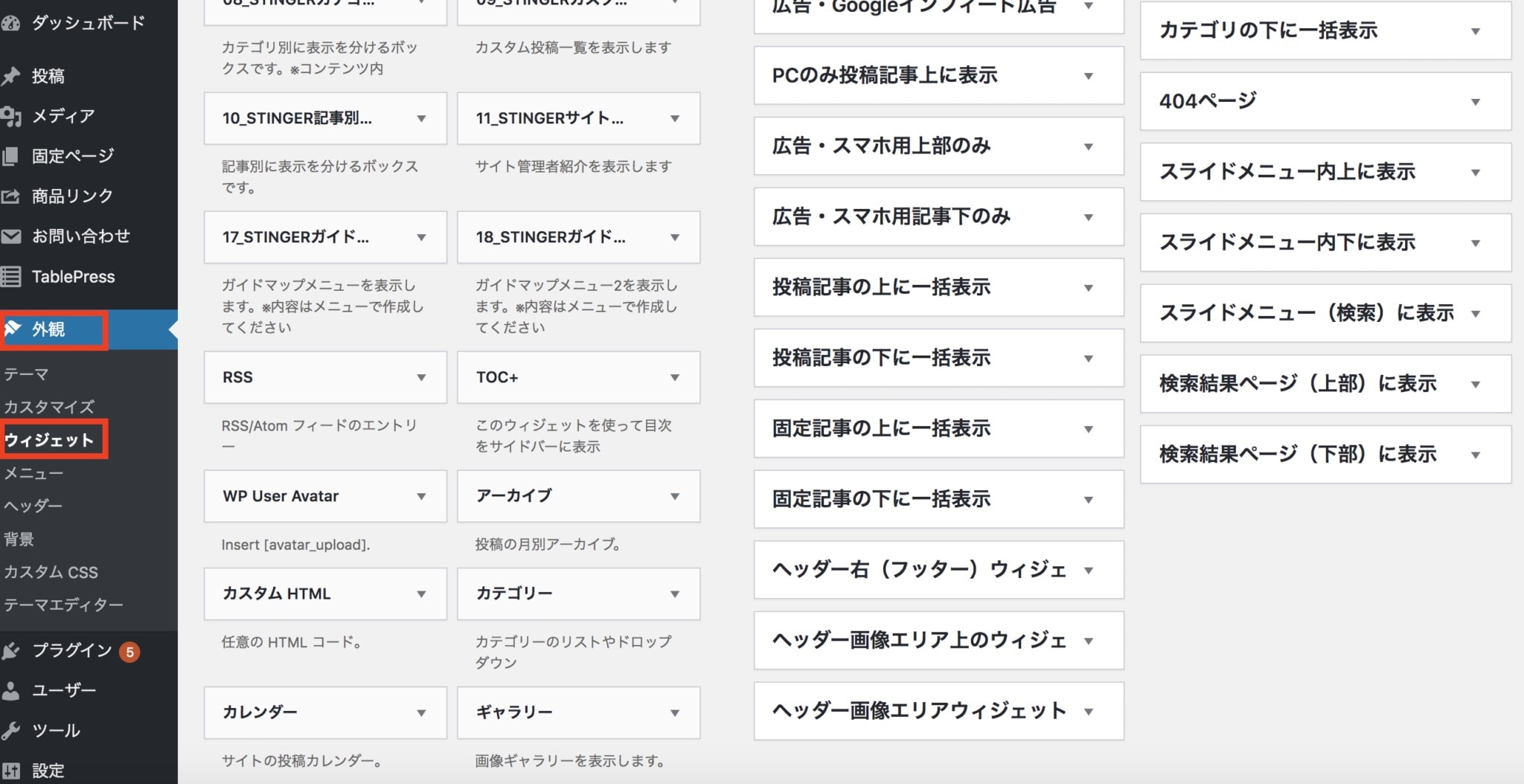This screenshot has height=784, width=1524.
Task: Click the plugin update count badge
Action: click(129, 652)
